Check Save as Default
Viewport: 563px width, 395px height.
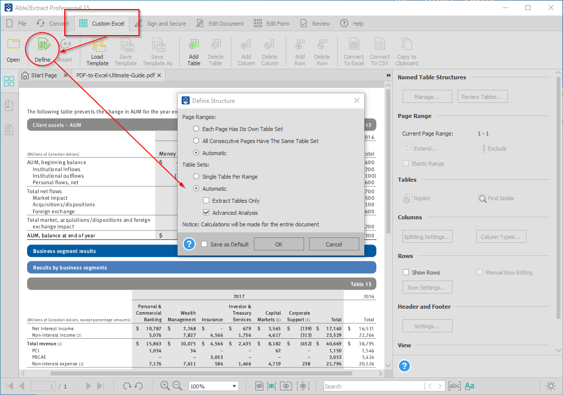tap(204, 244)
